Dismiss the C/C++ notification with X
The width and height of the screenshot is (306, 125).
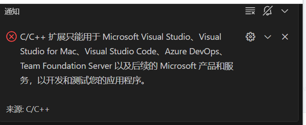click(285, 37)
